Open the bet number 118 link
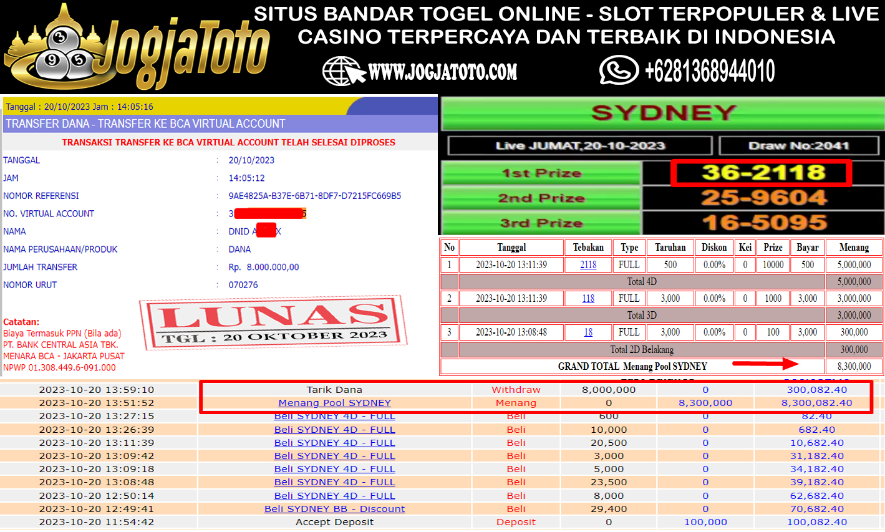This screenshot has height=532, width=885. 588,298
